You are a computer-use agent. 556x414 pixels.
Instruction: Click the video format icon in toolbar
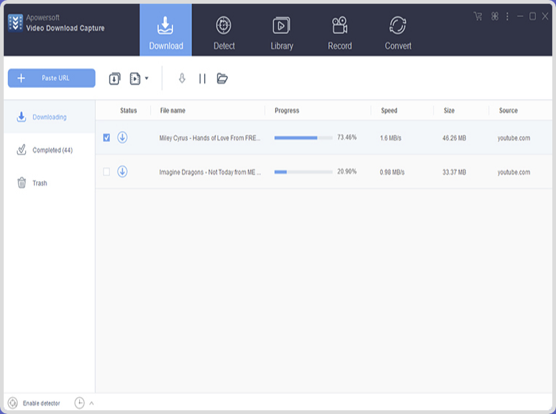tap(135, 78)
